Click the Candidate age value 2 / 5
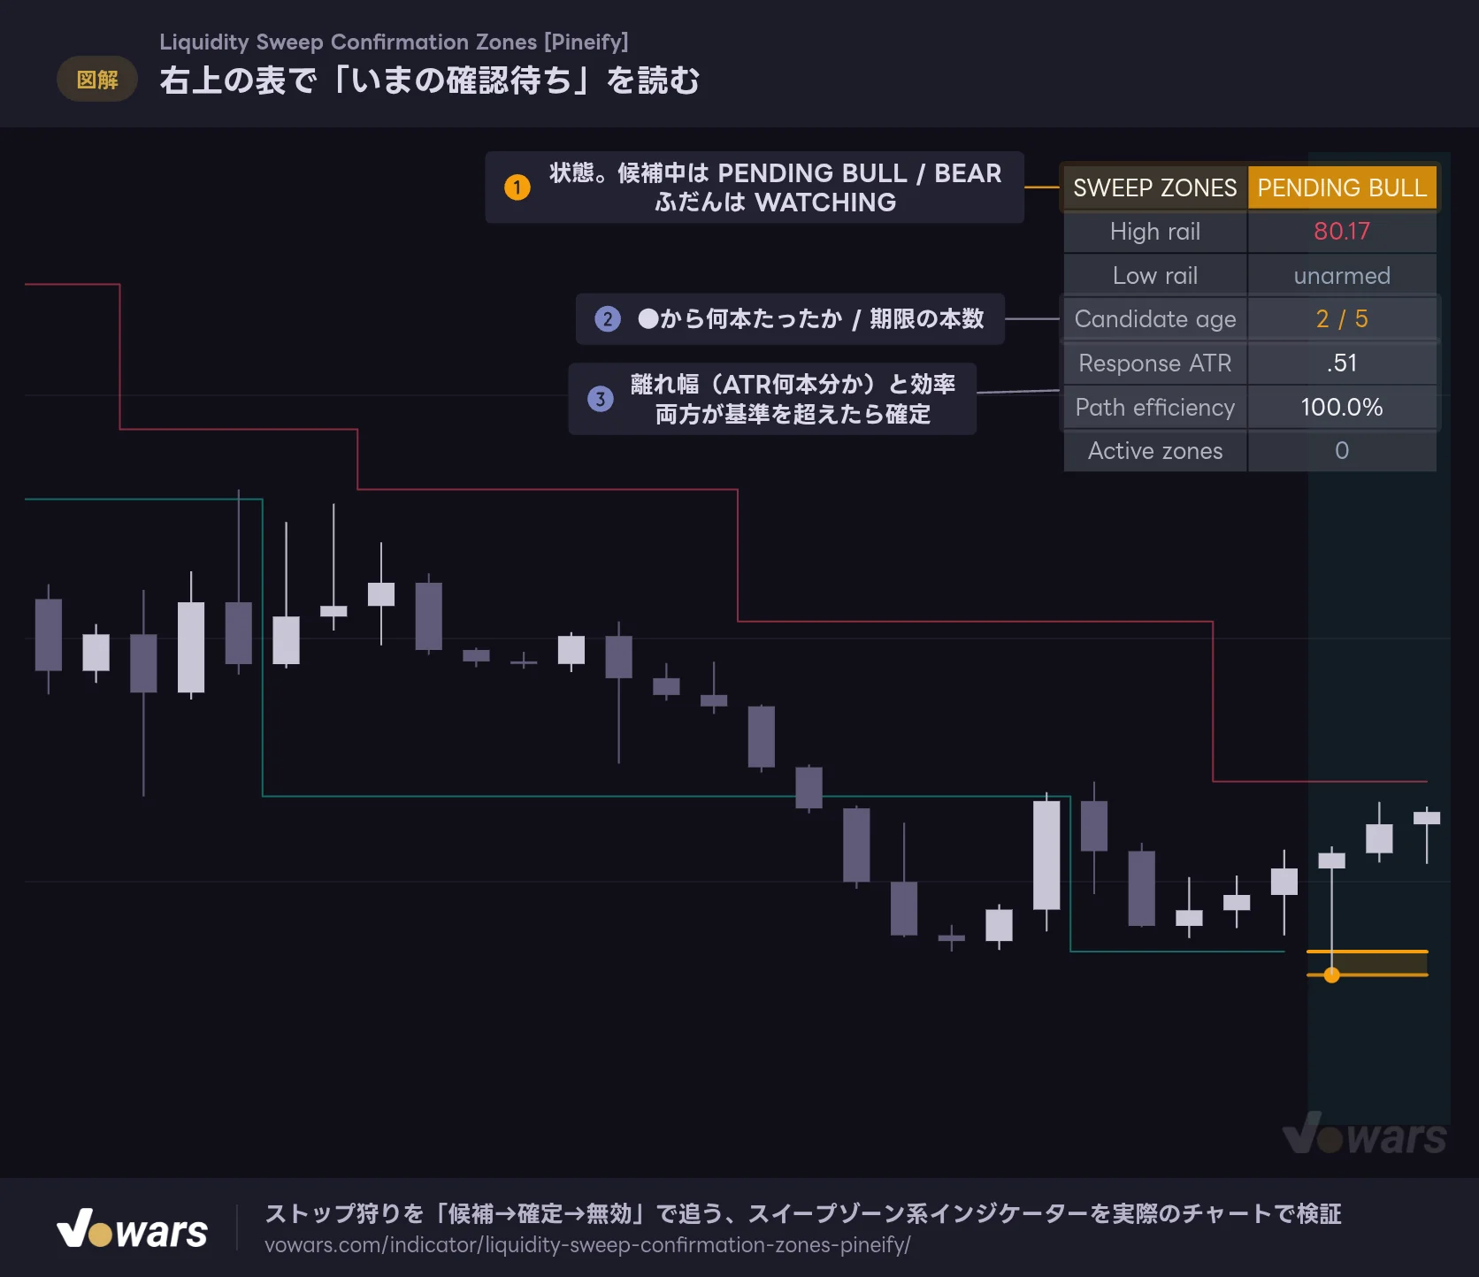The height and width of the screenshot is (1277, 1479). point(1342,319)
